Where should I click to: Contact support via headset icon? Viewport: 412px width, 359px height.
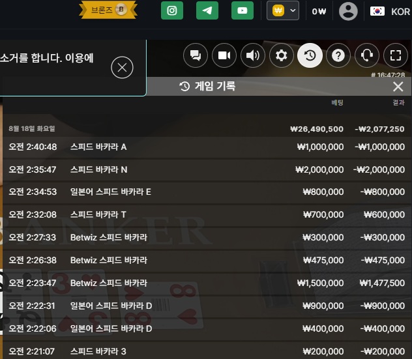coord(367,55)
